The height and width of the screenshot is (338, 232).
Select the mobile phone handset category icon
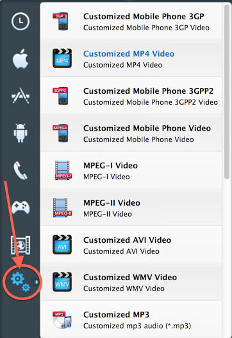click(x=21, y=170)
